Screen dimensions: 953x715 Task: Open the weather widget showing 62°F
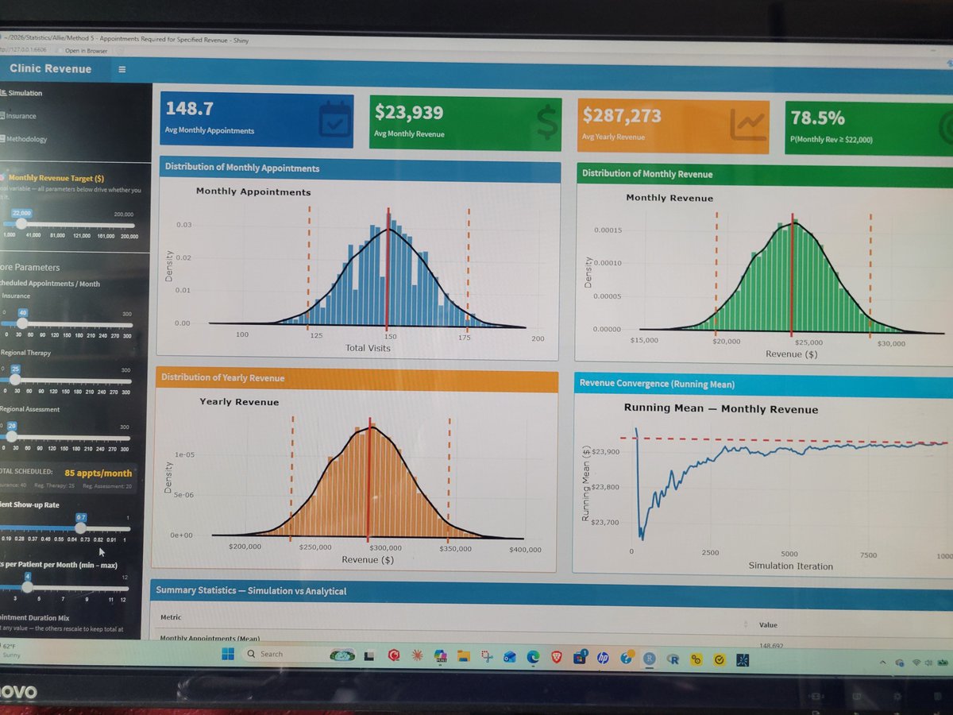(x=11, y=651)
